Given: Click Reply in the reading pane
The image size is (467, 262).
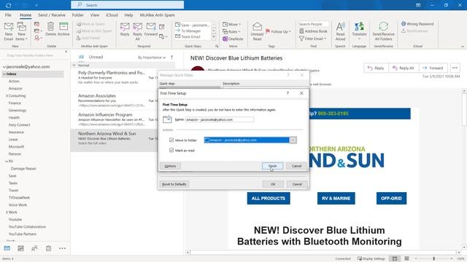Looking at the screenshot, I should pos(376,68).
